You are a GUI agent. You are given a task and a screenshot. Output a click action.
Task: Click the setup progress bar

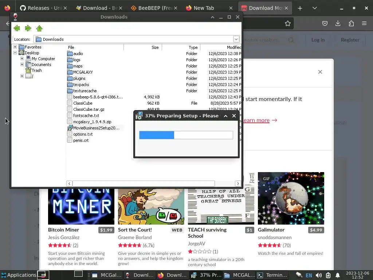(186, 135)
